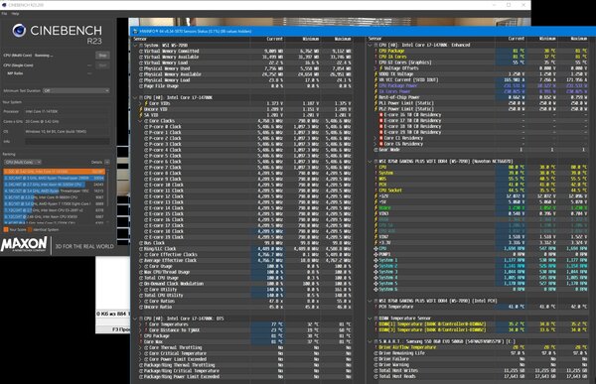
Task: Select the Average Effective Clock row
Action: [243, 261]
